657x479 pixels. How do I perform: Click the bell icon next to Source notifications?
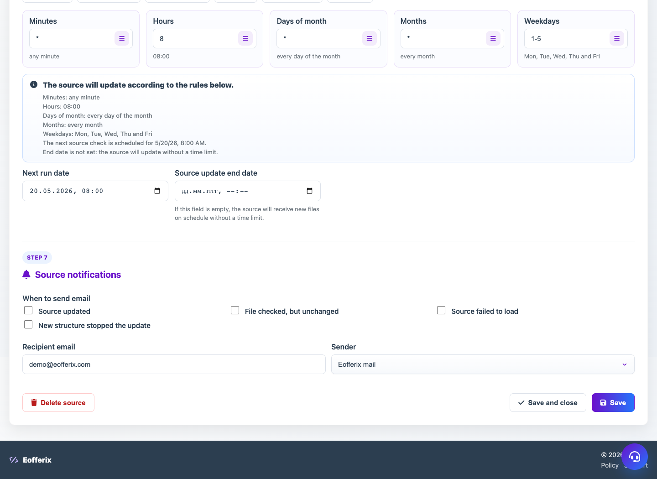26,274
